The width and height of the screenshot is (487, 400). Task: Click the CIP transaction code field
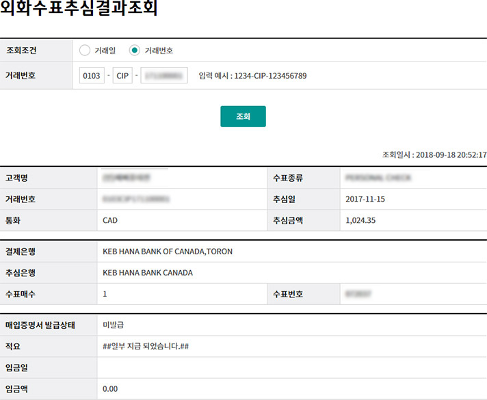pos(124,76)
